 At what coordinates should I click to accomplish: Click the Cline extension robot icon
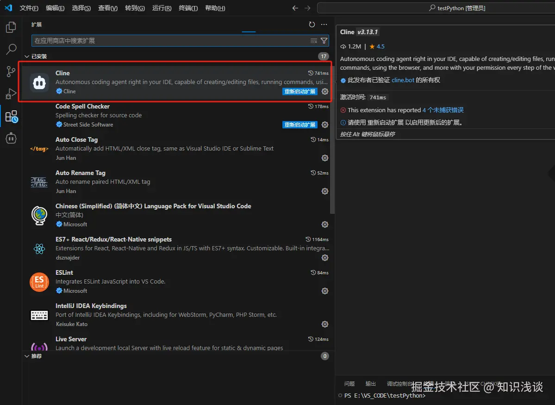39,83
